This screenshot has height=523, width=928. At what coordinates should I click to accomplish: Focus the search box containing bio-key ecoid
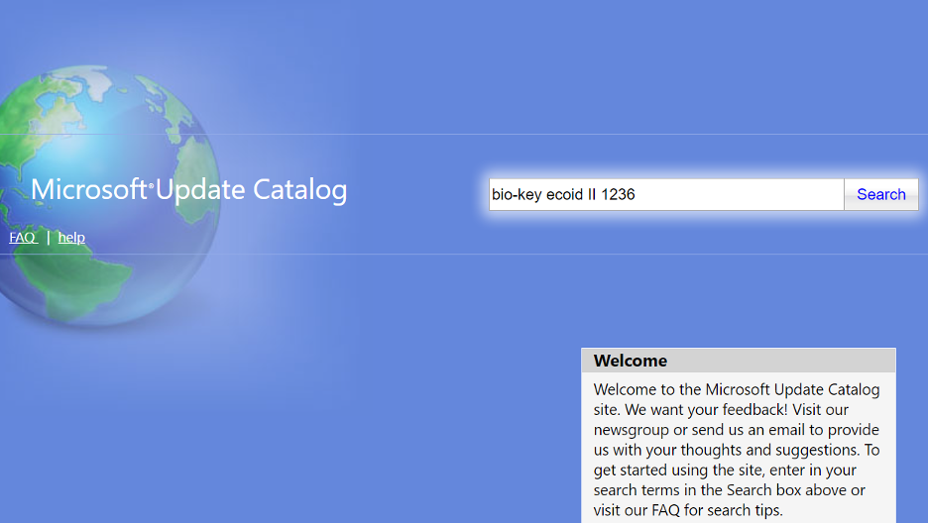(666, 194)
